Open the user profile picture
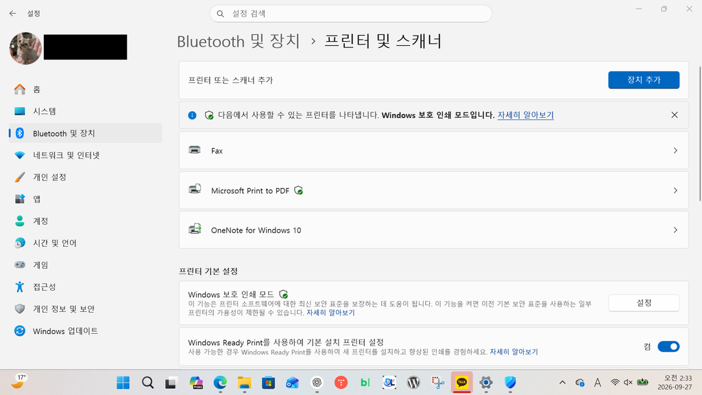Screen dimensions: 702x395 click(25, 49)
